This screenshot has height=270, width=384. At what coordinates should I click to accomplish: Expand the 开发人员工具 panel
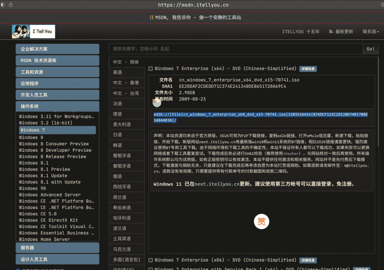tap(57, 95)
